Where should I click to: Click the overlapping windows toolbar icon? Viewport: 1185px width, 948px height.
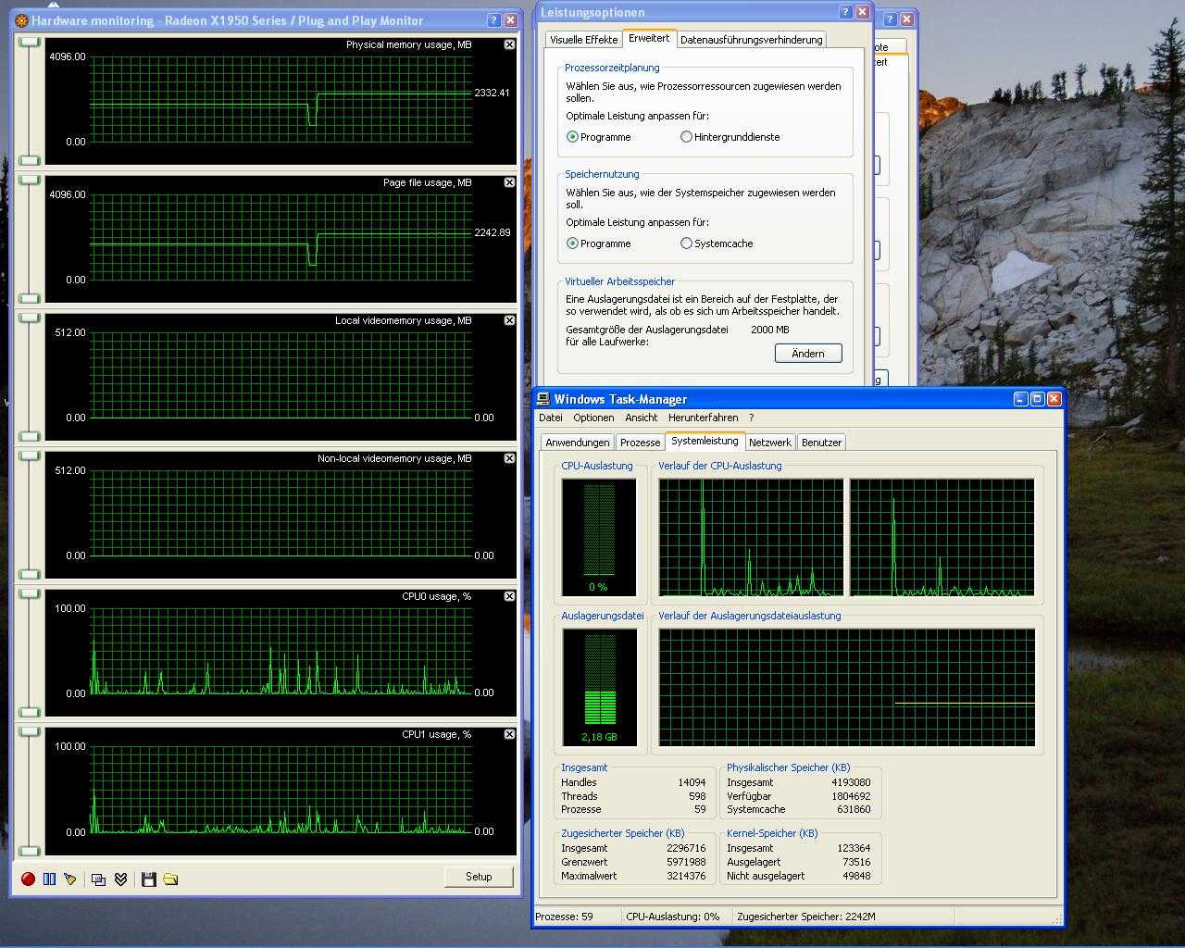[x=98, y=879]
